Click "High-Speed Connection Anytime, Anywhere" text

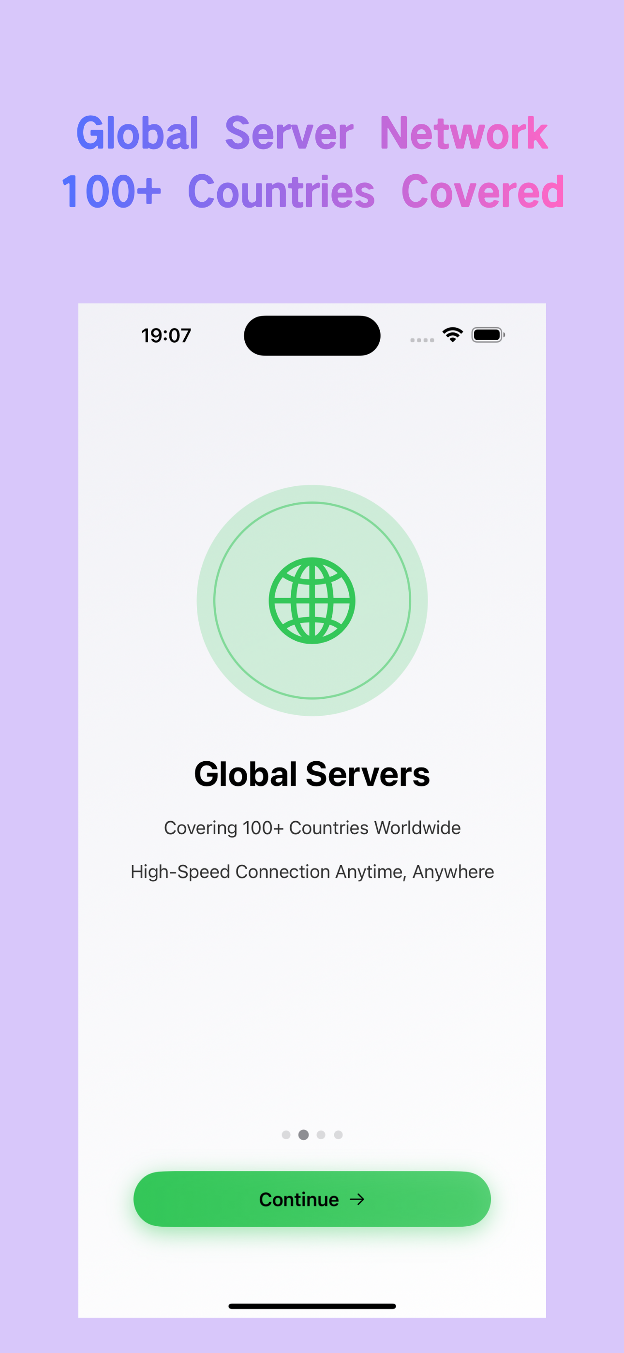coord(312,872)
